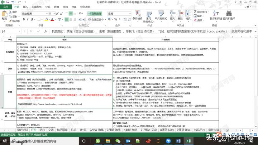Screen dimensions: 258x145
Task: Toggle center text alignment
Action: pos(71,19)
